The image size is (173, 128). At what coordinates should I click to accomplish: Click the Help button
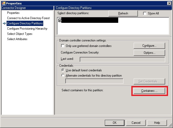(157, 122)
